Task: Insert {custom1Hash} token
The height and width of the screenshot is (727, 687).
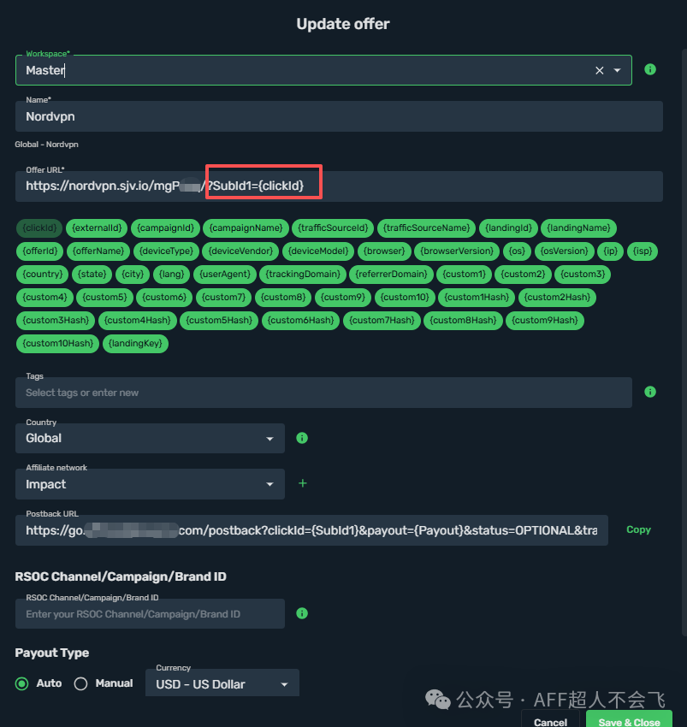Action: pyautogui.click(x=477, y=298)
